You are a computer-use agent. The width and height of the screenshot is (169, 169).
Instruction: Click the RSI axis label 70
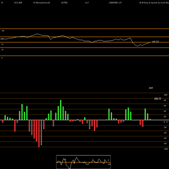pos(2,39)
